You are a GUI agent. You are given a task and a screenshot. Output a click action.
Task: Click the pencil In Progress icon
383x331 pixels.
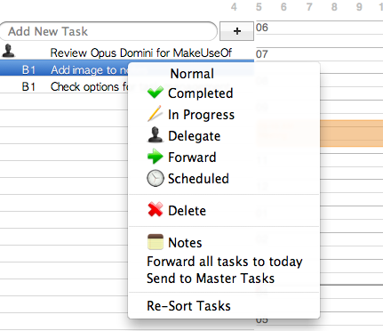coord(155,114)
